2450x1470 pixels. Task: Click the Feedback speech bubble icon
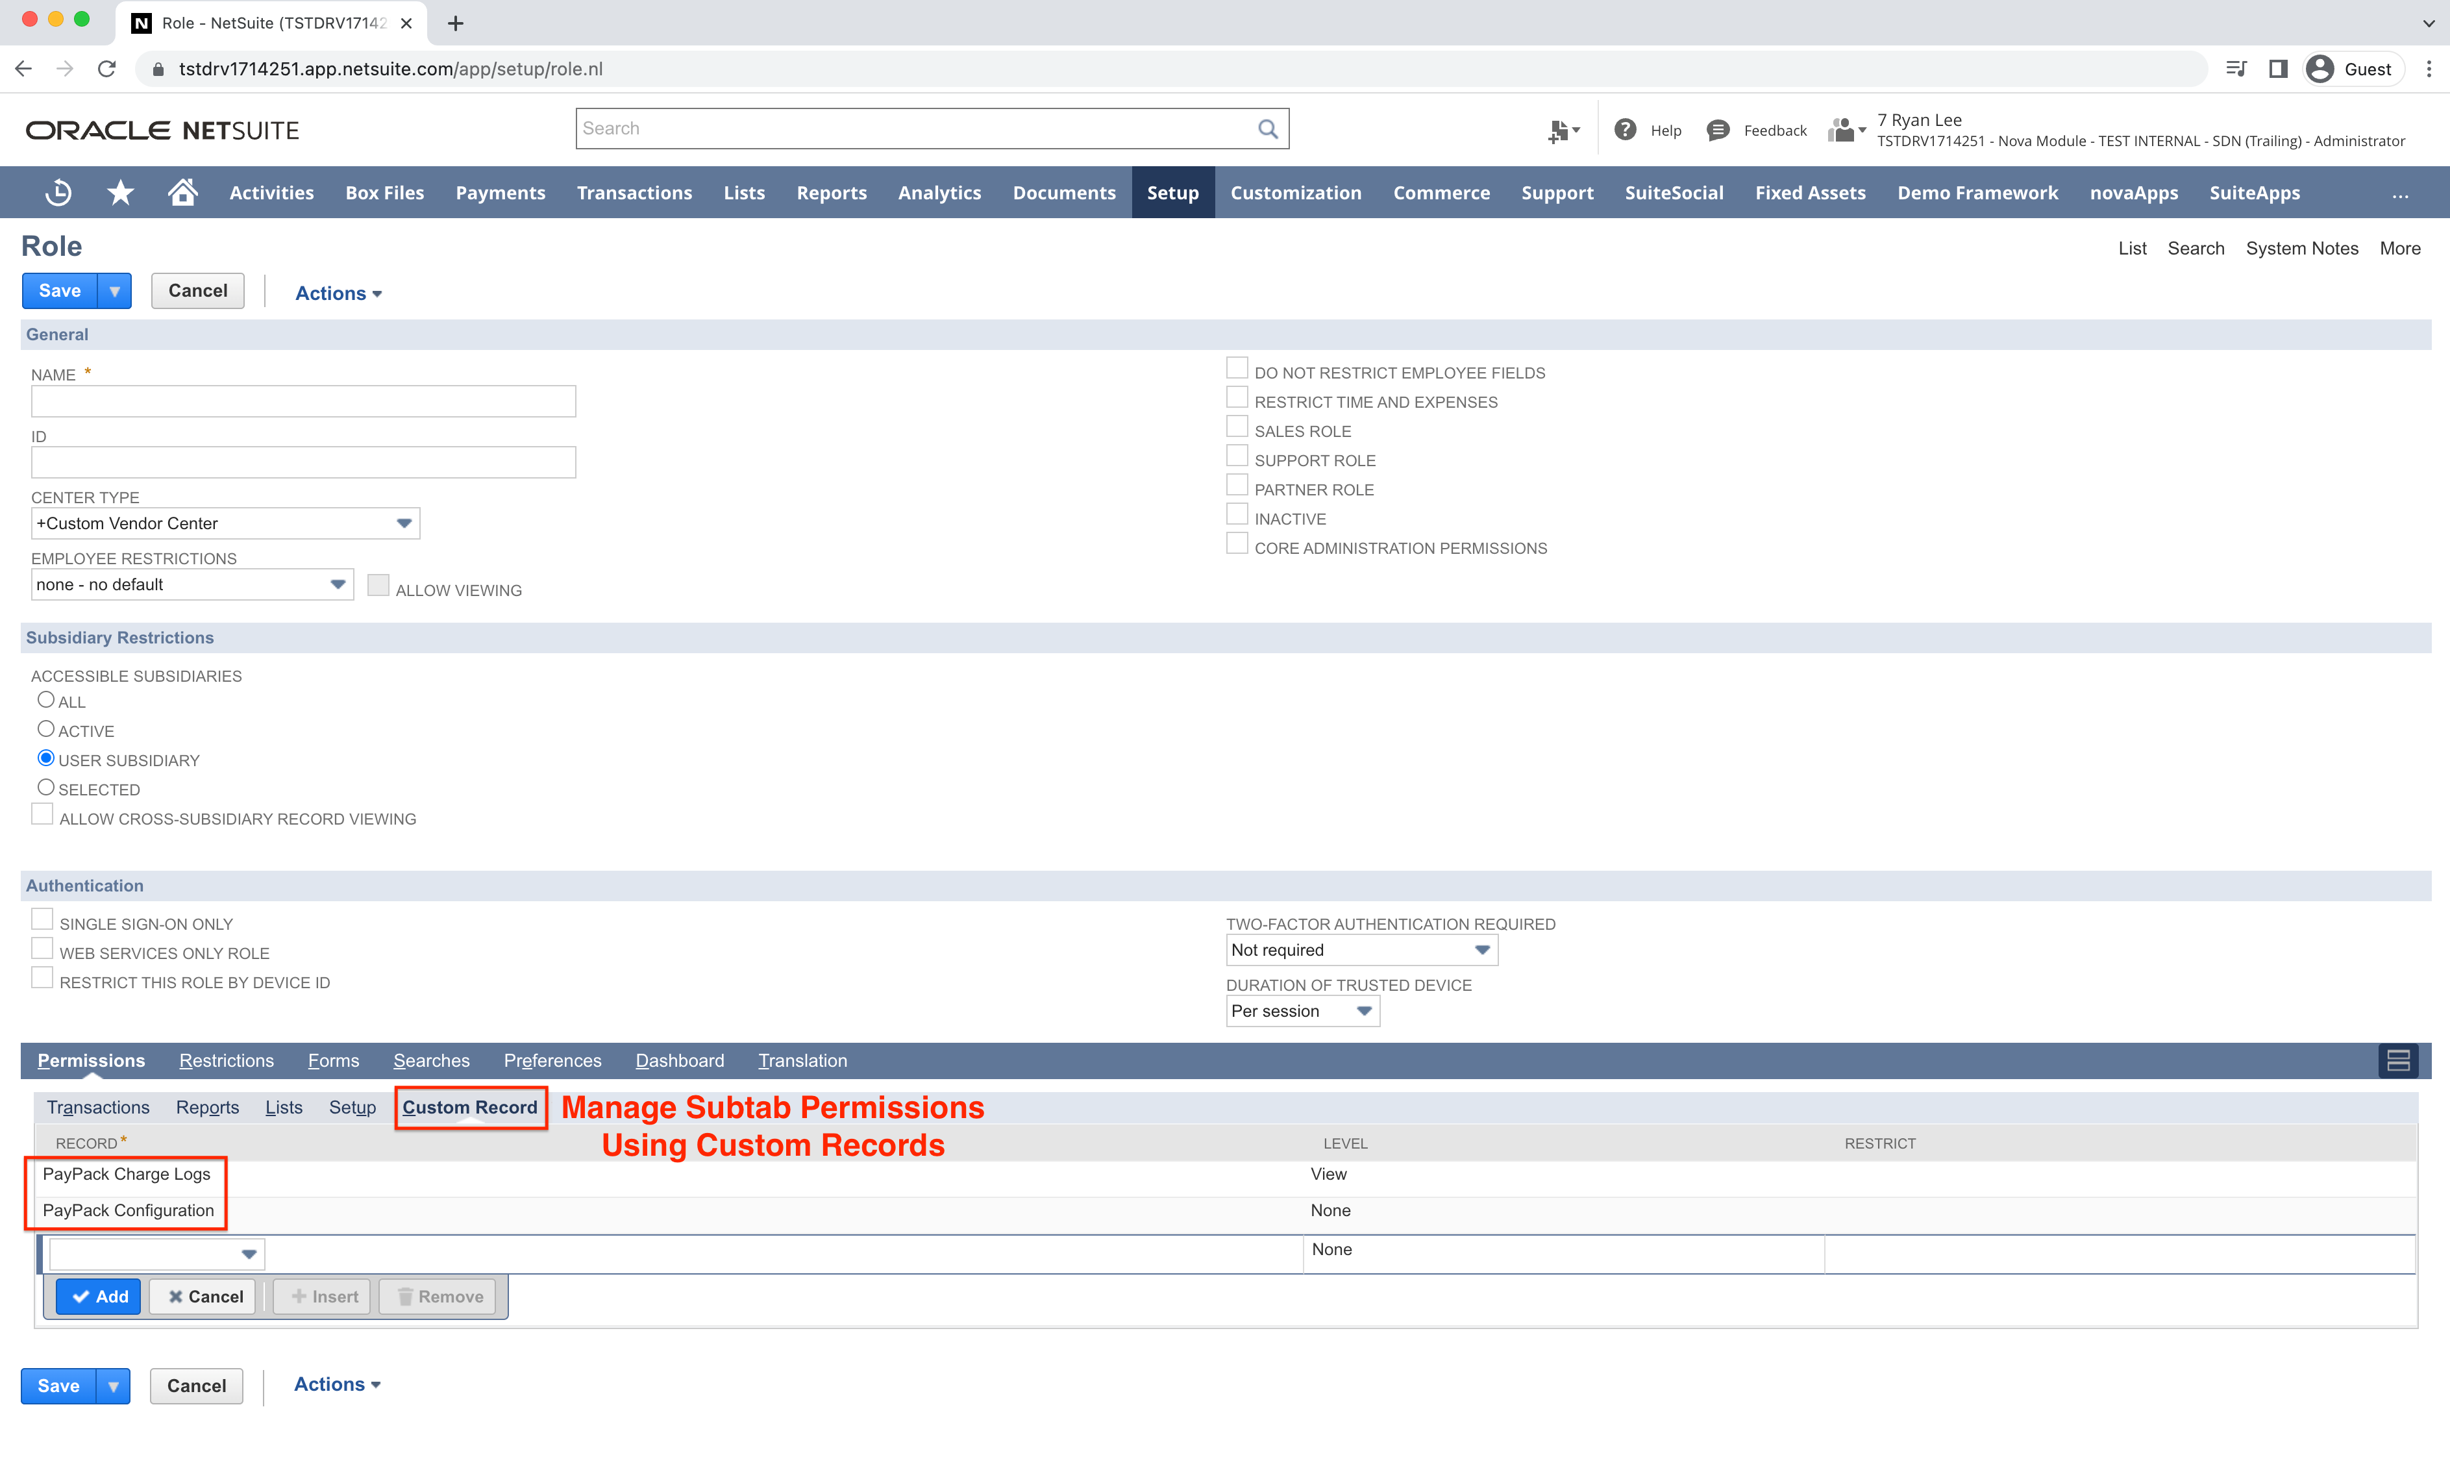pyautogui.click(x=1718, y=130)
